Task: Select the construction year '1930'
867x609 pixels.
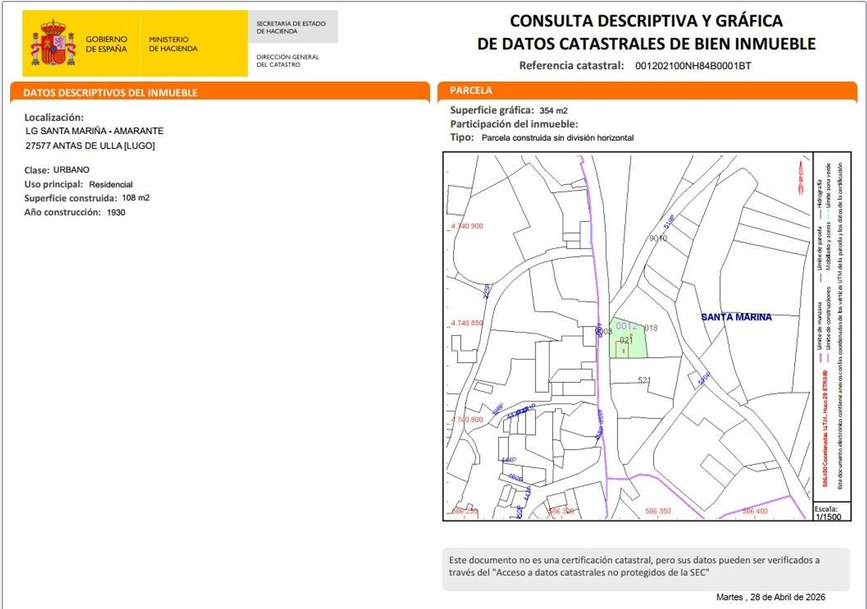Action: (x=116, y=212)
